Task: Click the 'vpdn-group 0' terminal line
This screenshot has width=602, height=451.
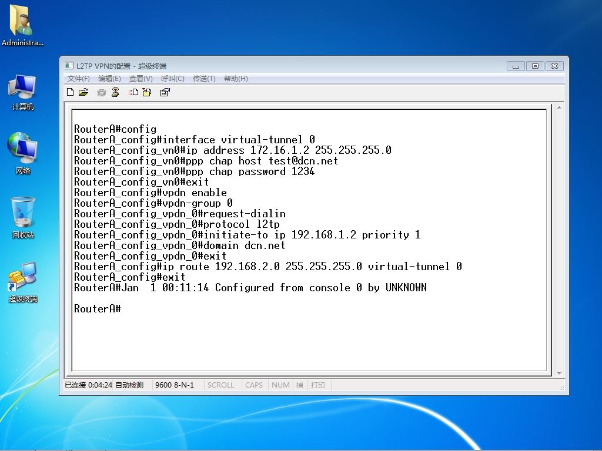Action: [153, 203]
